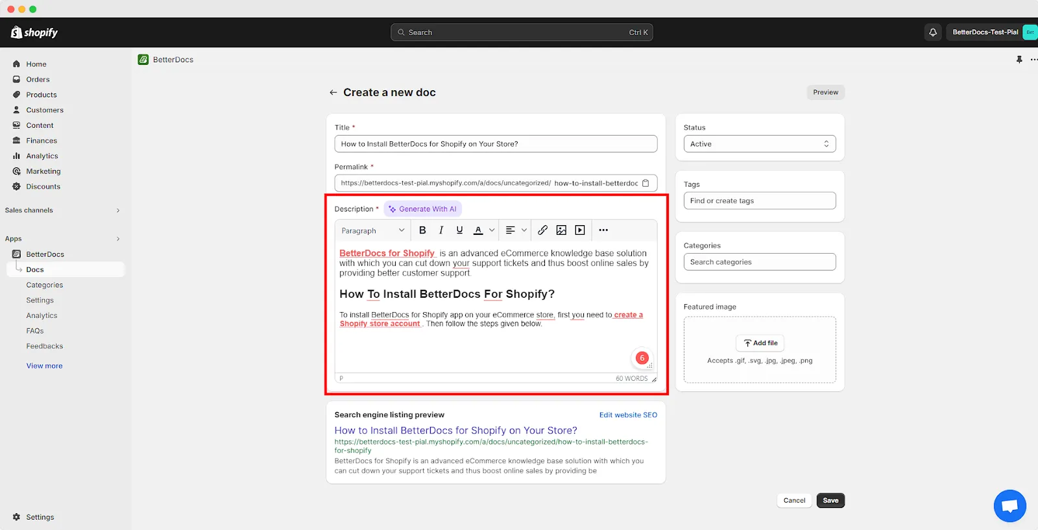Click the Cancel button
The image size is (1038, 530).
pyautogui.click(x=794, y=501)
